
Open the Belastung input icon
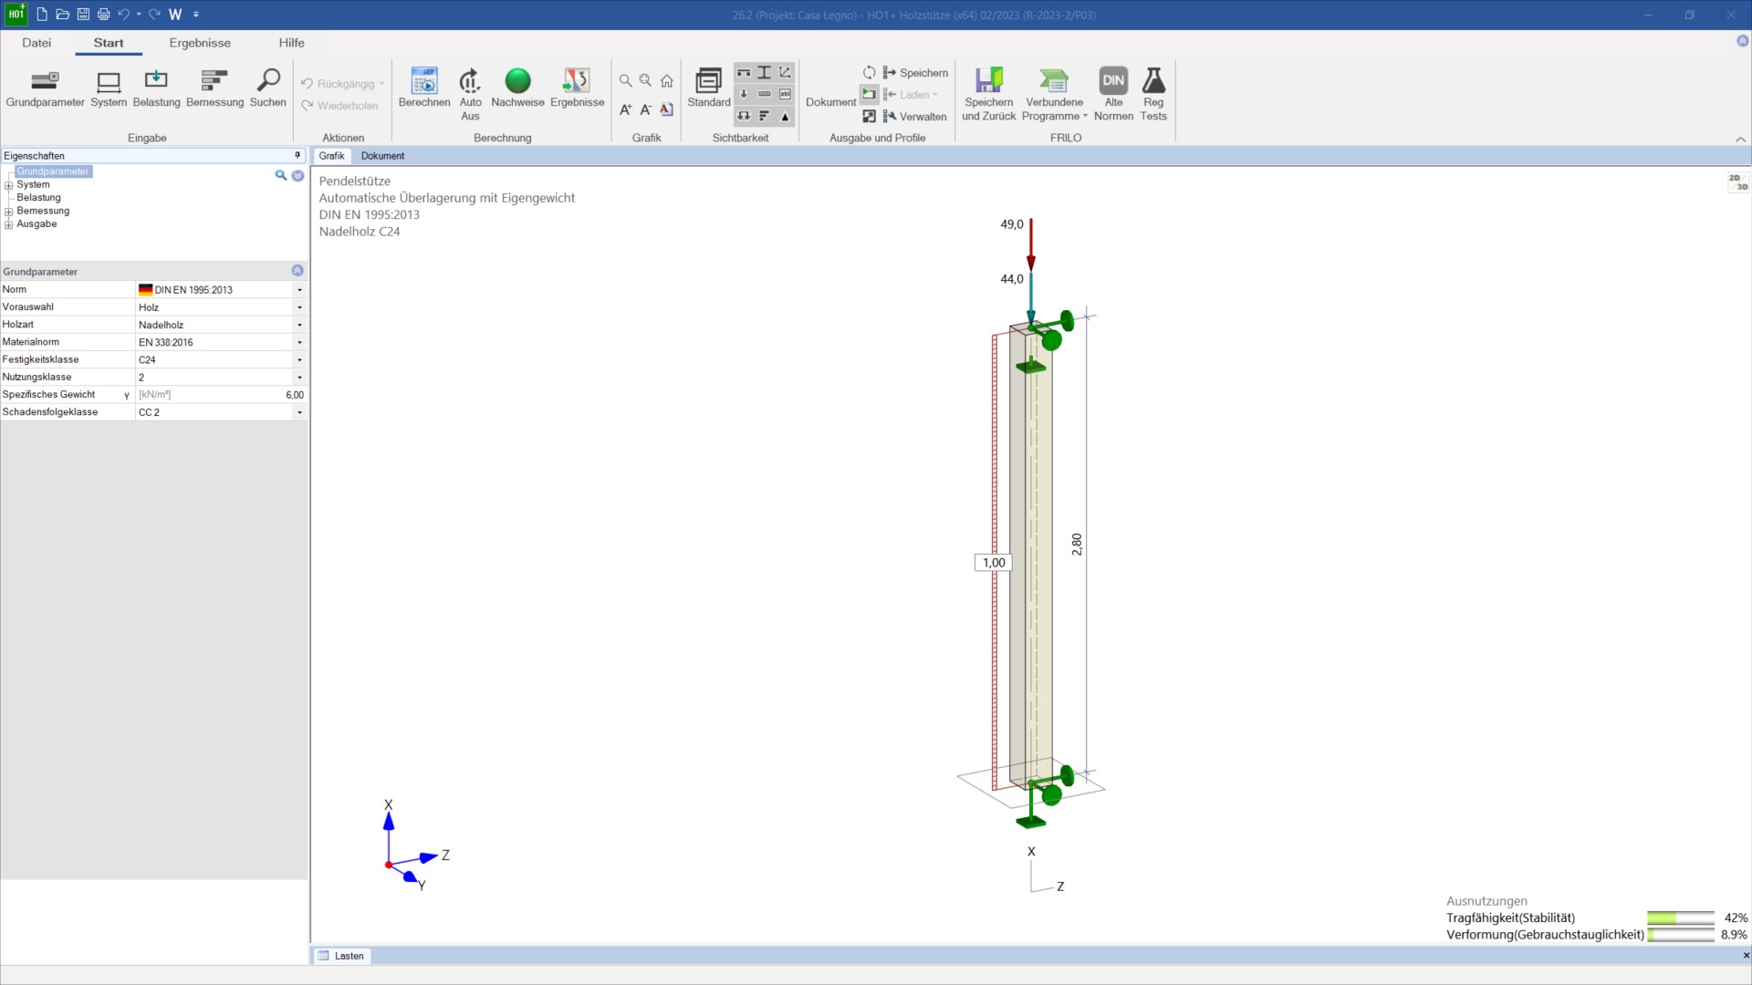coord(156,88)
